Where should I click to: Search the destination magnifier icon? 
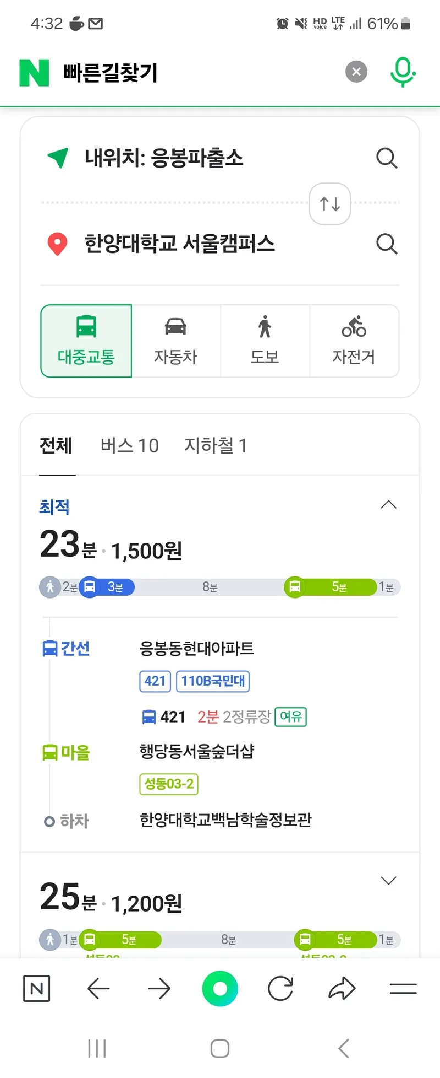pyautogui.click(x=387, y=243)
